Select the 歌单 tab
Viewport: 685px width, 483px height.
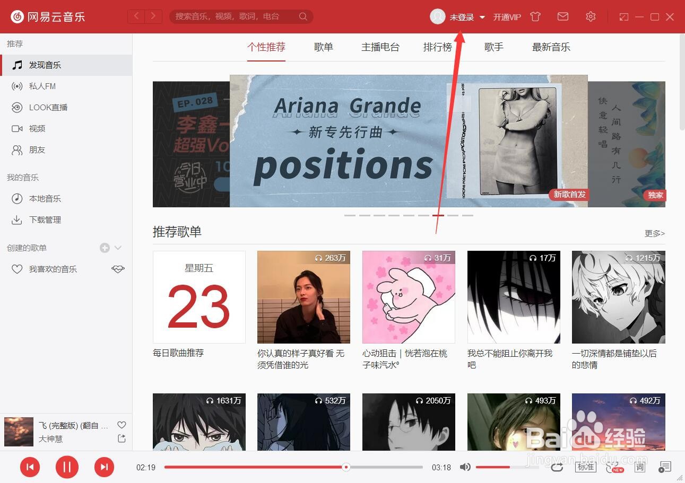pyautogui.click(x=324, y=47)
